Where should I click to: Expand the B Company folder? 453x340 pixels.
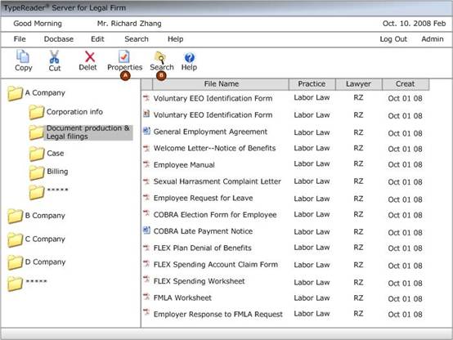pyautogui.click(x=15, y=216)
